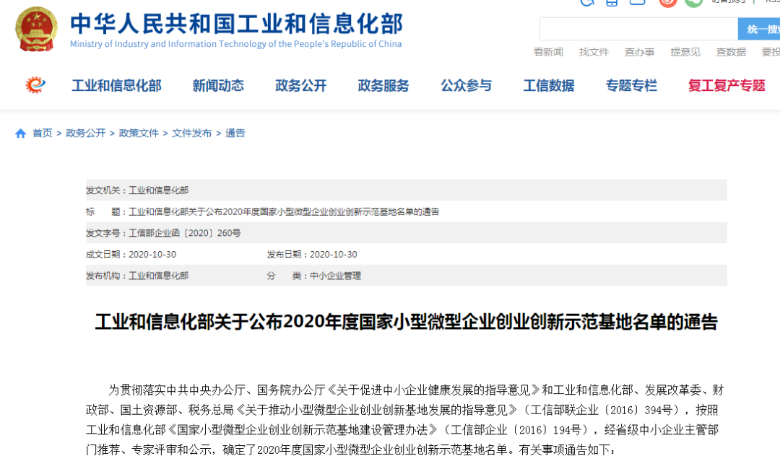Image resolution: width=780 pixels, height=469 pixels.
Task: Click the orange e-shaped icon in navigation bar
Action: tap(35, 85)
